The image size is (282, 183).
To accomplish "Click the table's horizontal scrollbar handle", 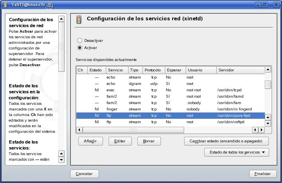I will coord(133,130).
